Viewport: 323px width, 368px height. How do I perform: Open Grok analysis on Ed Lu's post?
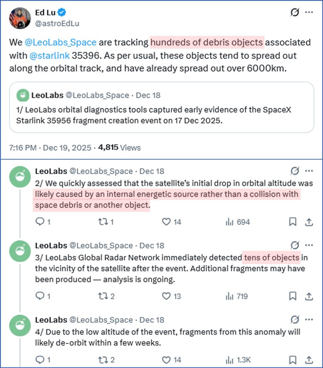[294, 12]
